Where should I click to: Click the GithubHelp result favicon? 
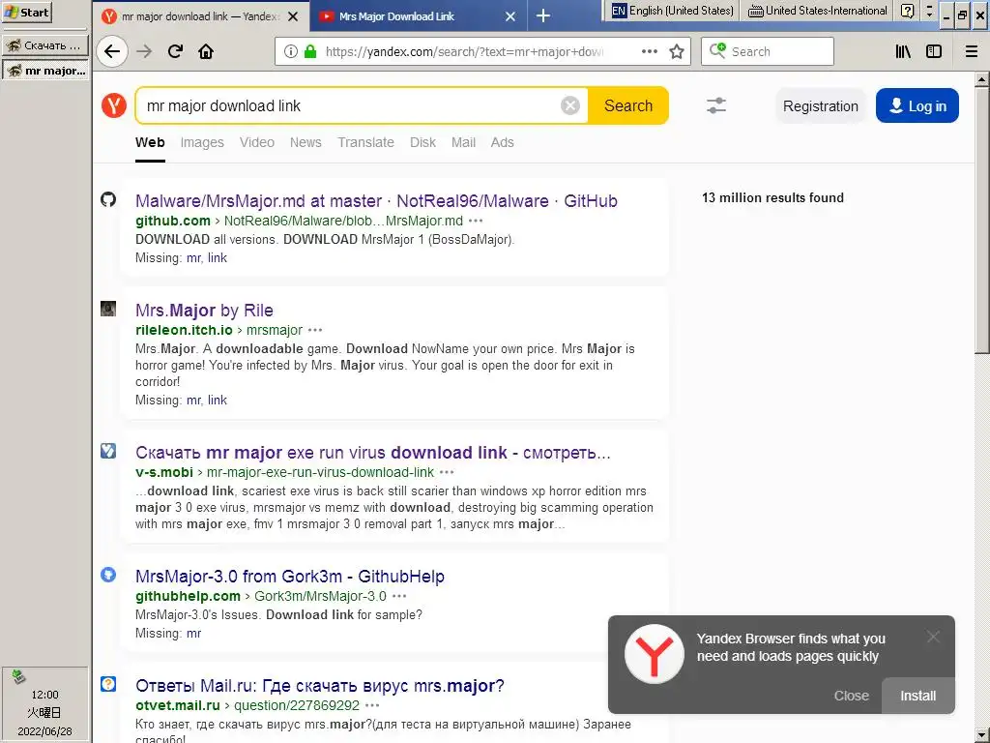point(108,575)
